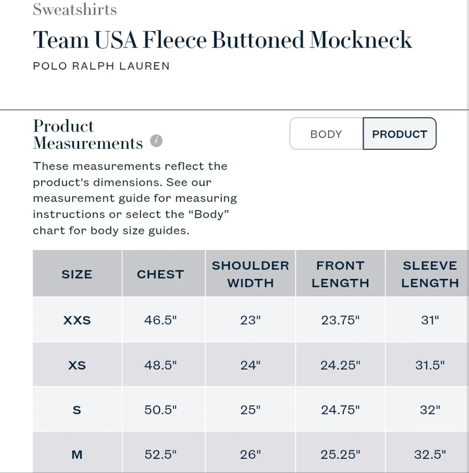The width and height of the screenshot is (469, 473).
Task: Click the Team USA Fleece Buttoned Mockneck title
Action: tap(222, 40)
